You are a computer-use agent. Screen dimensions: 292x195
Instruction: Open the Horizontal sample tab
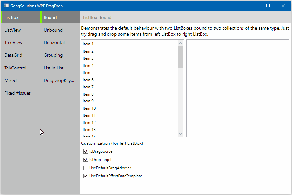pyautogui.click(x=54, y=43)
